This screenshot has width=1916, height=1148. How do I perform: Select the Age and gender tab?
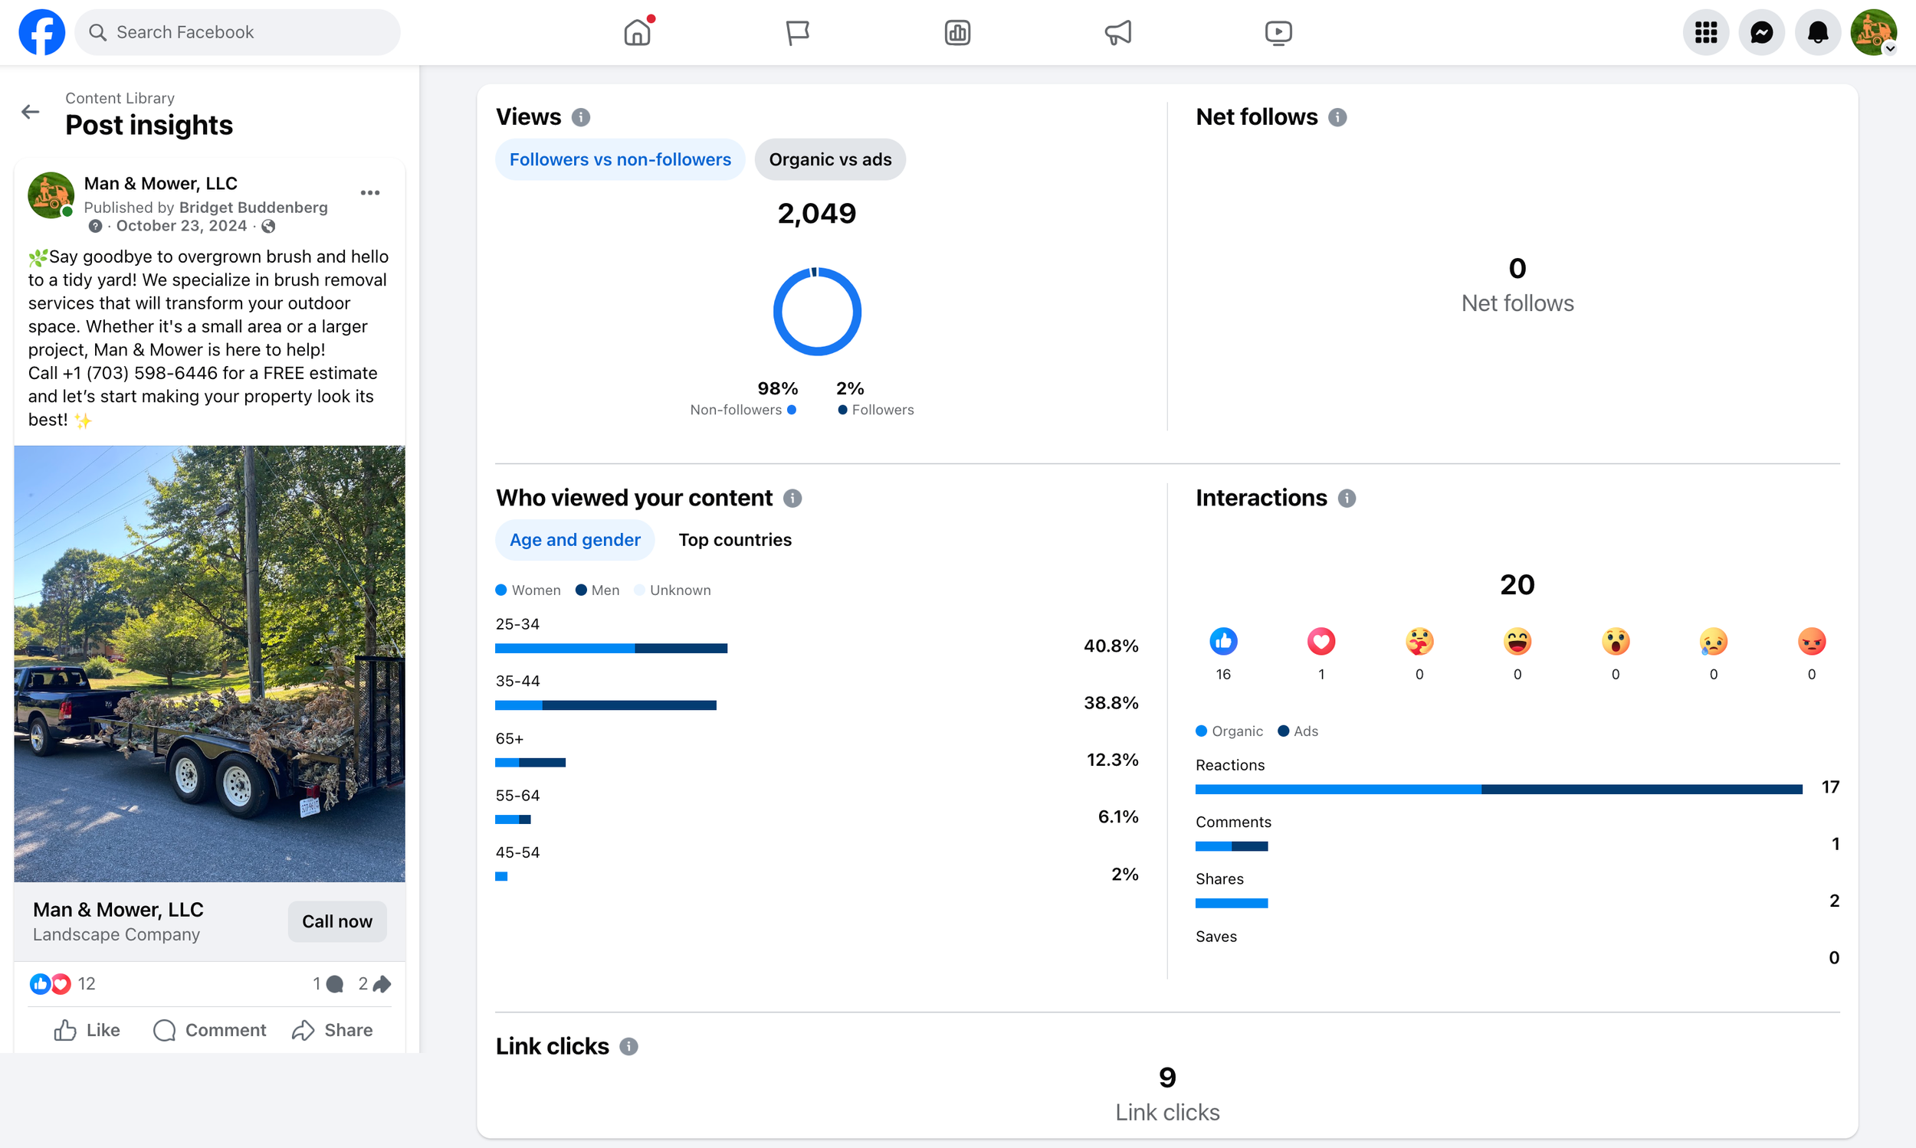tap(574, 540)
